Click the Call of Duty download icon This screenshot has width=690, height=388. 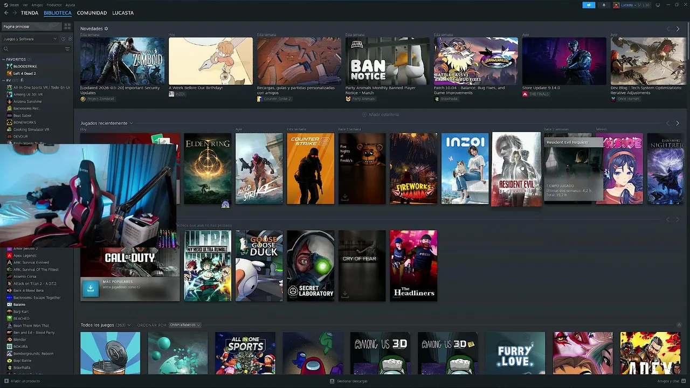(x=91, y=288)
